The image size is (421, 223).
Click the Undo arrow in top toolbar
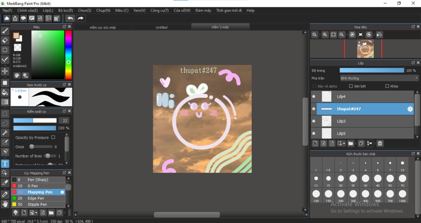[70, 18]
